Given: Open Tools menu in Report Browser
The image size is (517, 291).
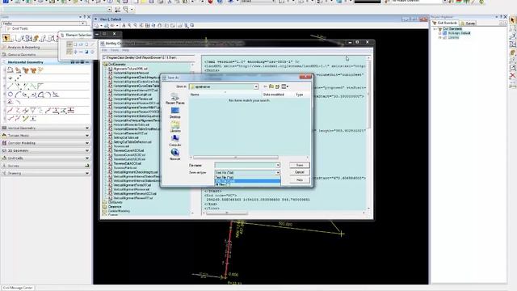Looking at the screenshot, I should click(115, 50).
